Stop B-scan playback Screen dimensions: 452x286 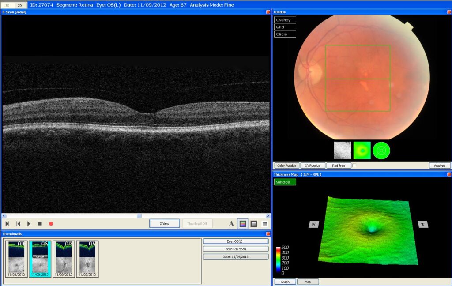coord(40,224)
